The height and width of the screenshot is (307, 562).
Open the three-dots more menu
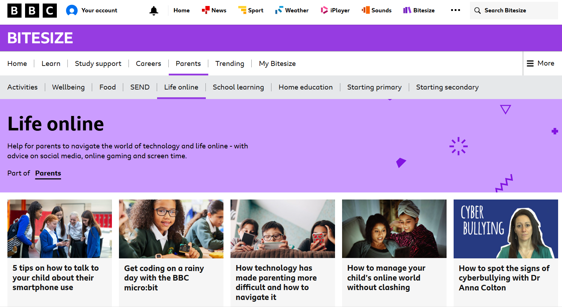pos(455,10)
